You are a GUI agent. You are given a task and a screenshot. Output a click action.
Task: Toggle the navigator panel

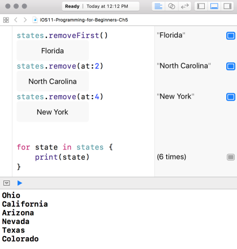click(x=201, y=6)
